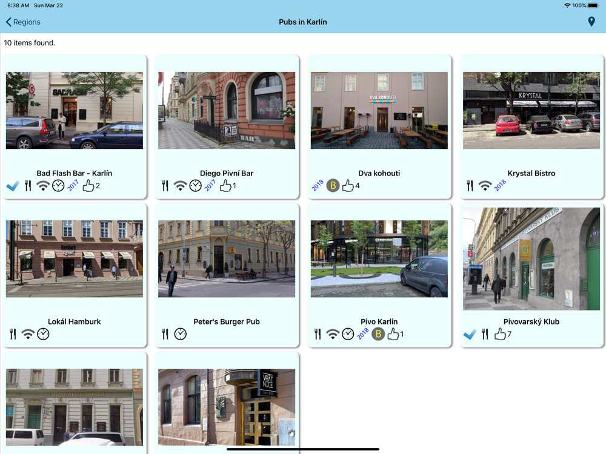
Task: Tap the status bar battery indicator
Action: 593,5
